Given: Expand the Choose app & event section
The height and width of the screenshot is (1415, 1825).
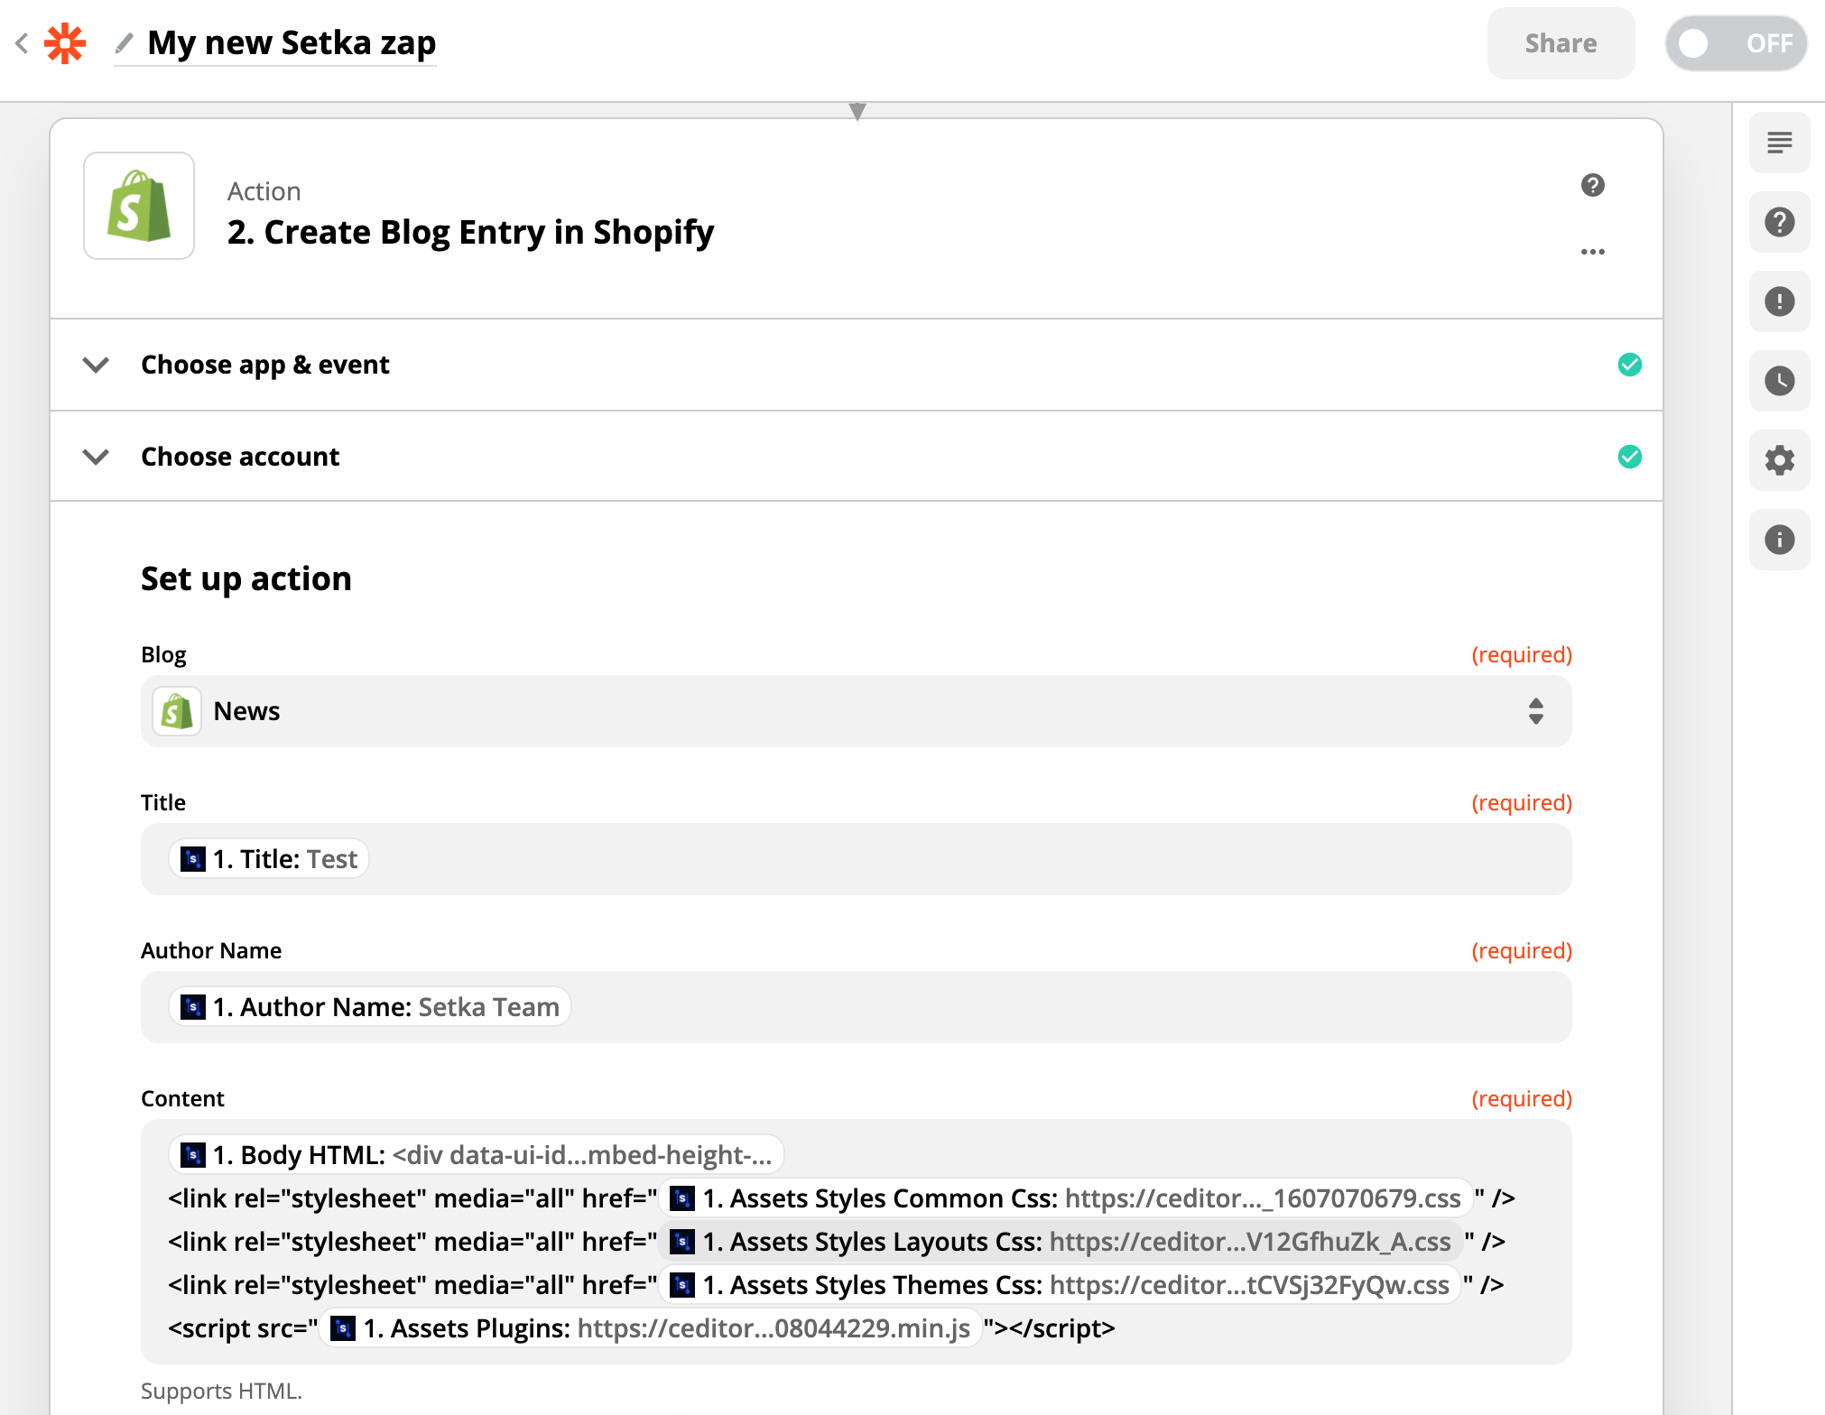Looking at the screenshot, I should tap(264, 365).
